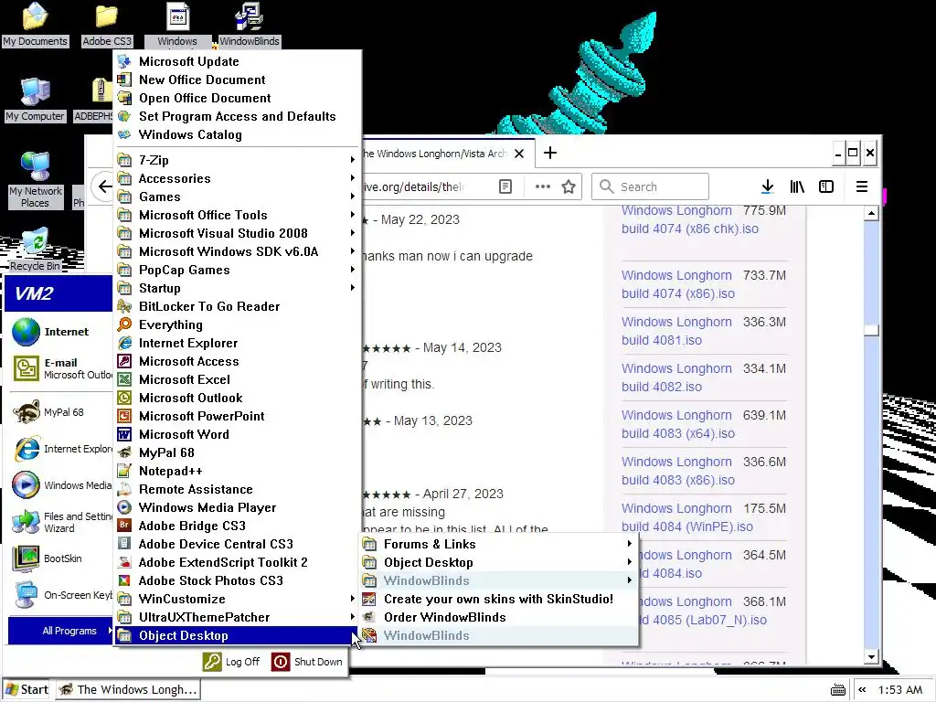The height and width of the screenshot is (702, 936).
Task: Open Internet Explorer from programs list
Action: click(x=237, y=343)
